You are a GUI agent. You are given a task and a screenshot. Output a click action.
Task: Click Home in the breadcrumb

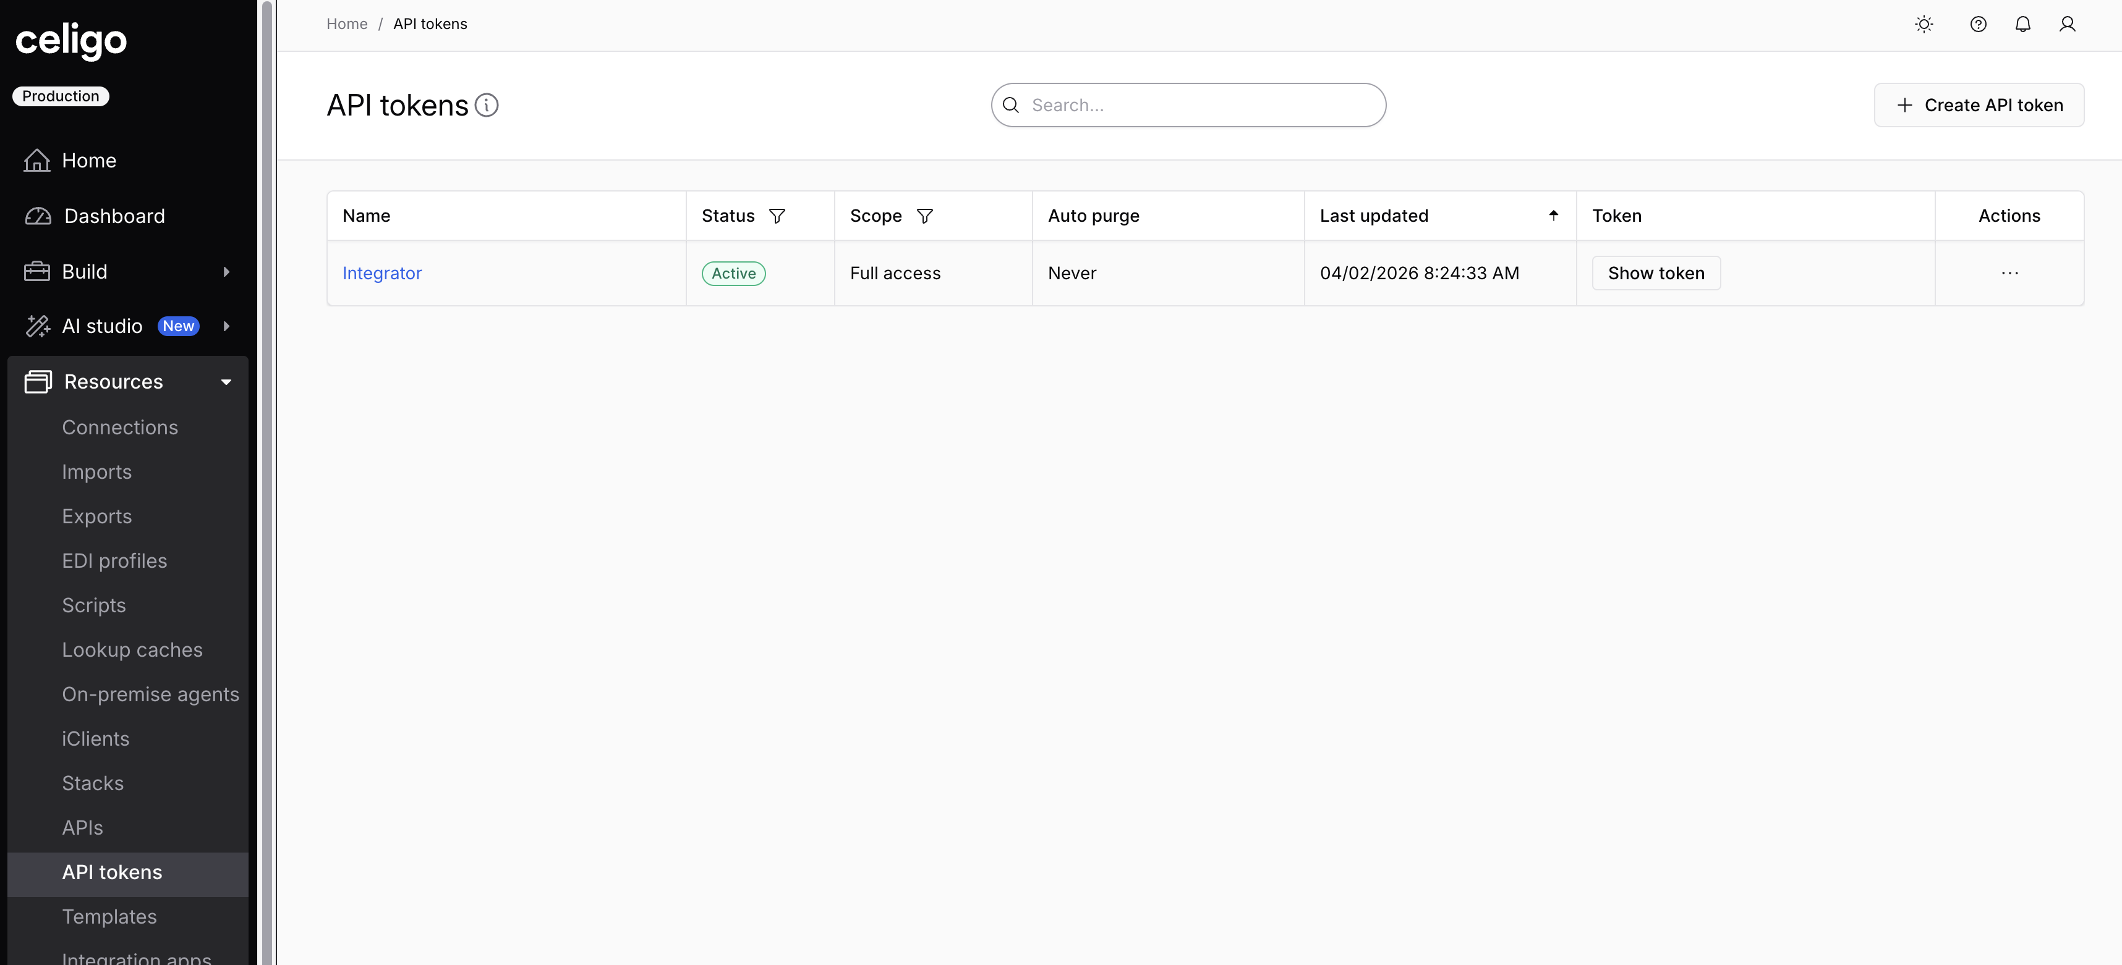coord(347,24)
